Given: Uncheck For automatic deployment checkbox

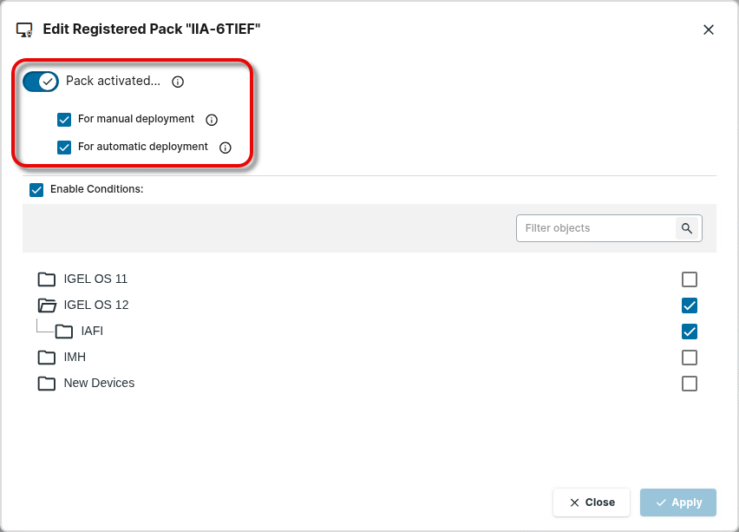Looking at the screenshot, I should coord(64,148).
